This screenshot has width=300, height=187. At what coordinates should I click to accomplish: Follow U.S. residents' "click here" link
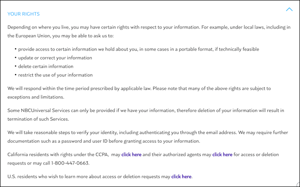181,176
